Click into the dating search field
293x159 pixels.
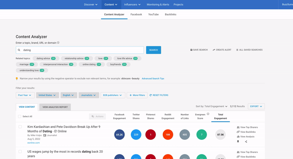pos(83,50)
